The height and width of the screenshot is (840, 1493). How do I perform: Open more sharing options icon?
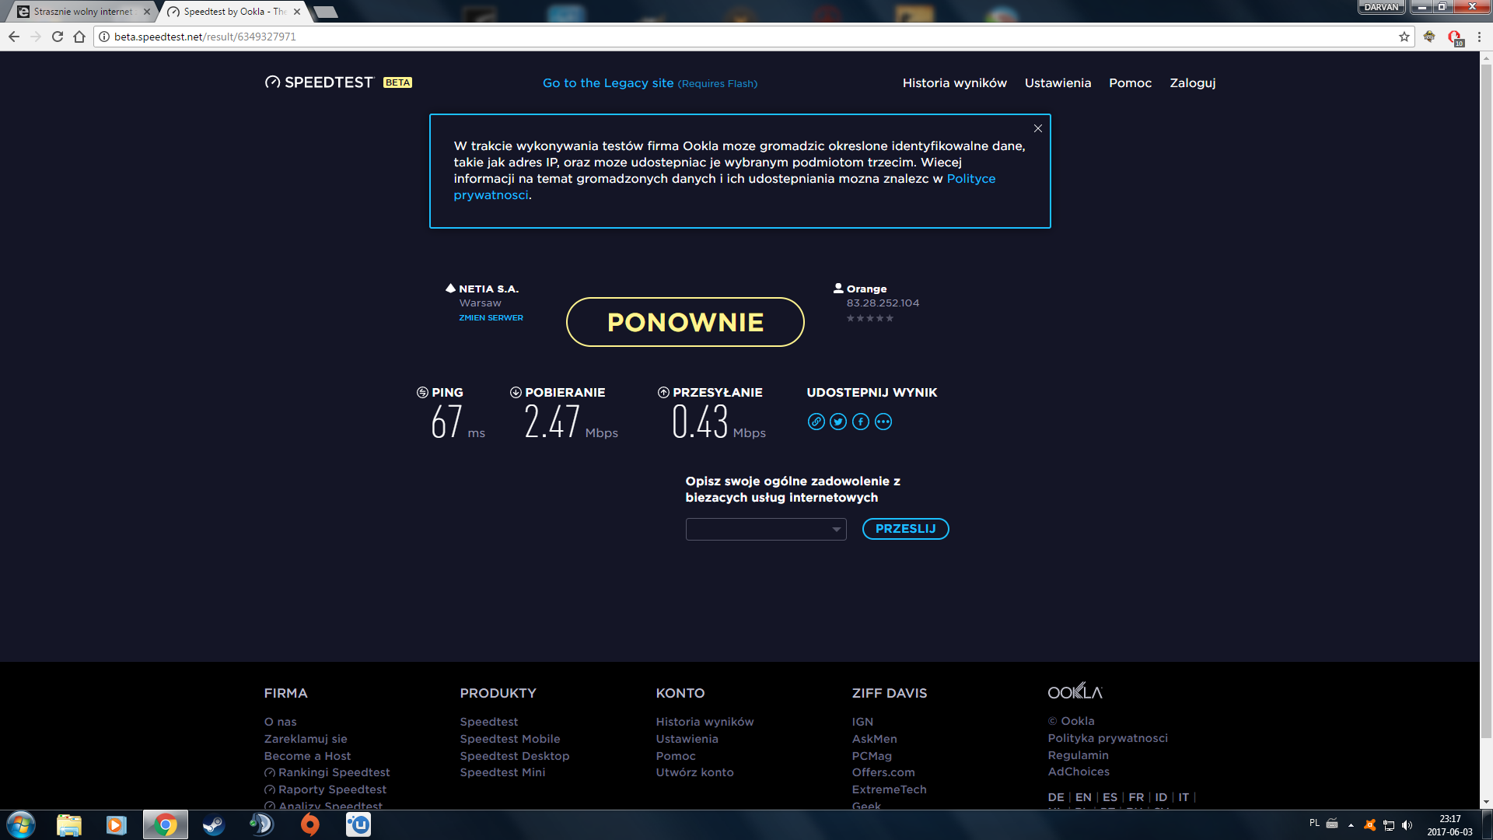point(883,422)
